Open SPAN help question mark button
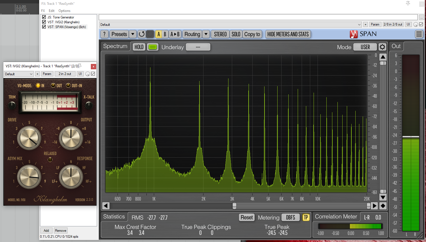The width and height of the screenshot is (426, 242). tap(104, 34)
